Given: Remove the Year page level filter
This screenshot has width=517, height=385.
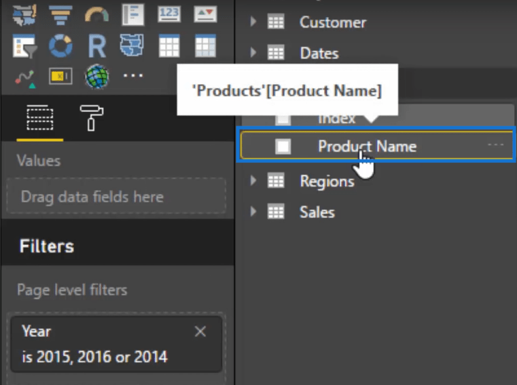Looking at the screenshot, I should coord(200,331).
